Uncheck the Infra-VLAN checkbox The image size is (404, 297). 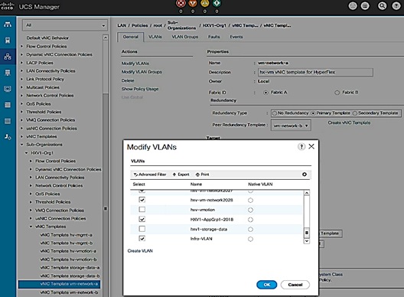click(142, 239)
